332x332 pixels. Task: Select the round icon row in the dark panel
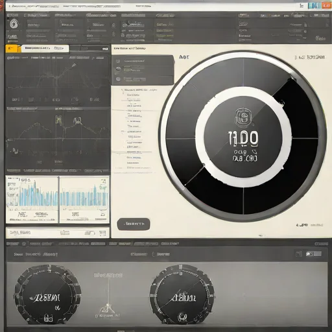pyautogui.click(x=143, y=79)
